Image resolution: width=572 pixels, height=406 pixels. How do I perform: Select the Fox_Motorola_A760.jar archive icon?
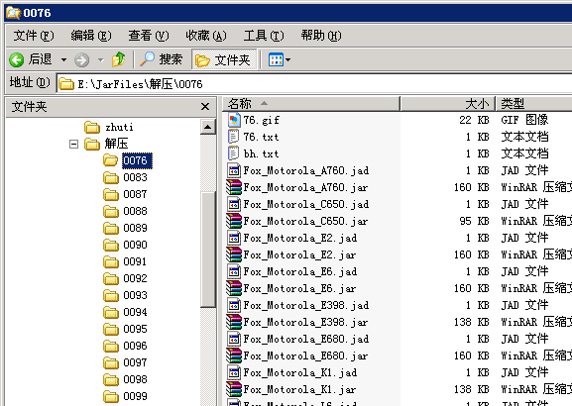coord(234,187)
